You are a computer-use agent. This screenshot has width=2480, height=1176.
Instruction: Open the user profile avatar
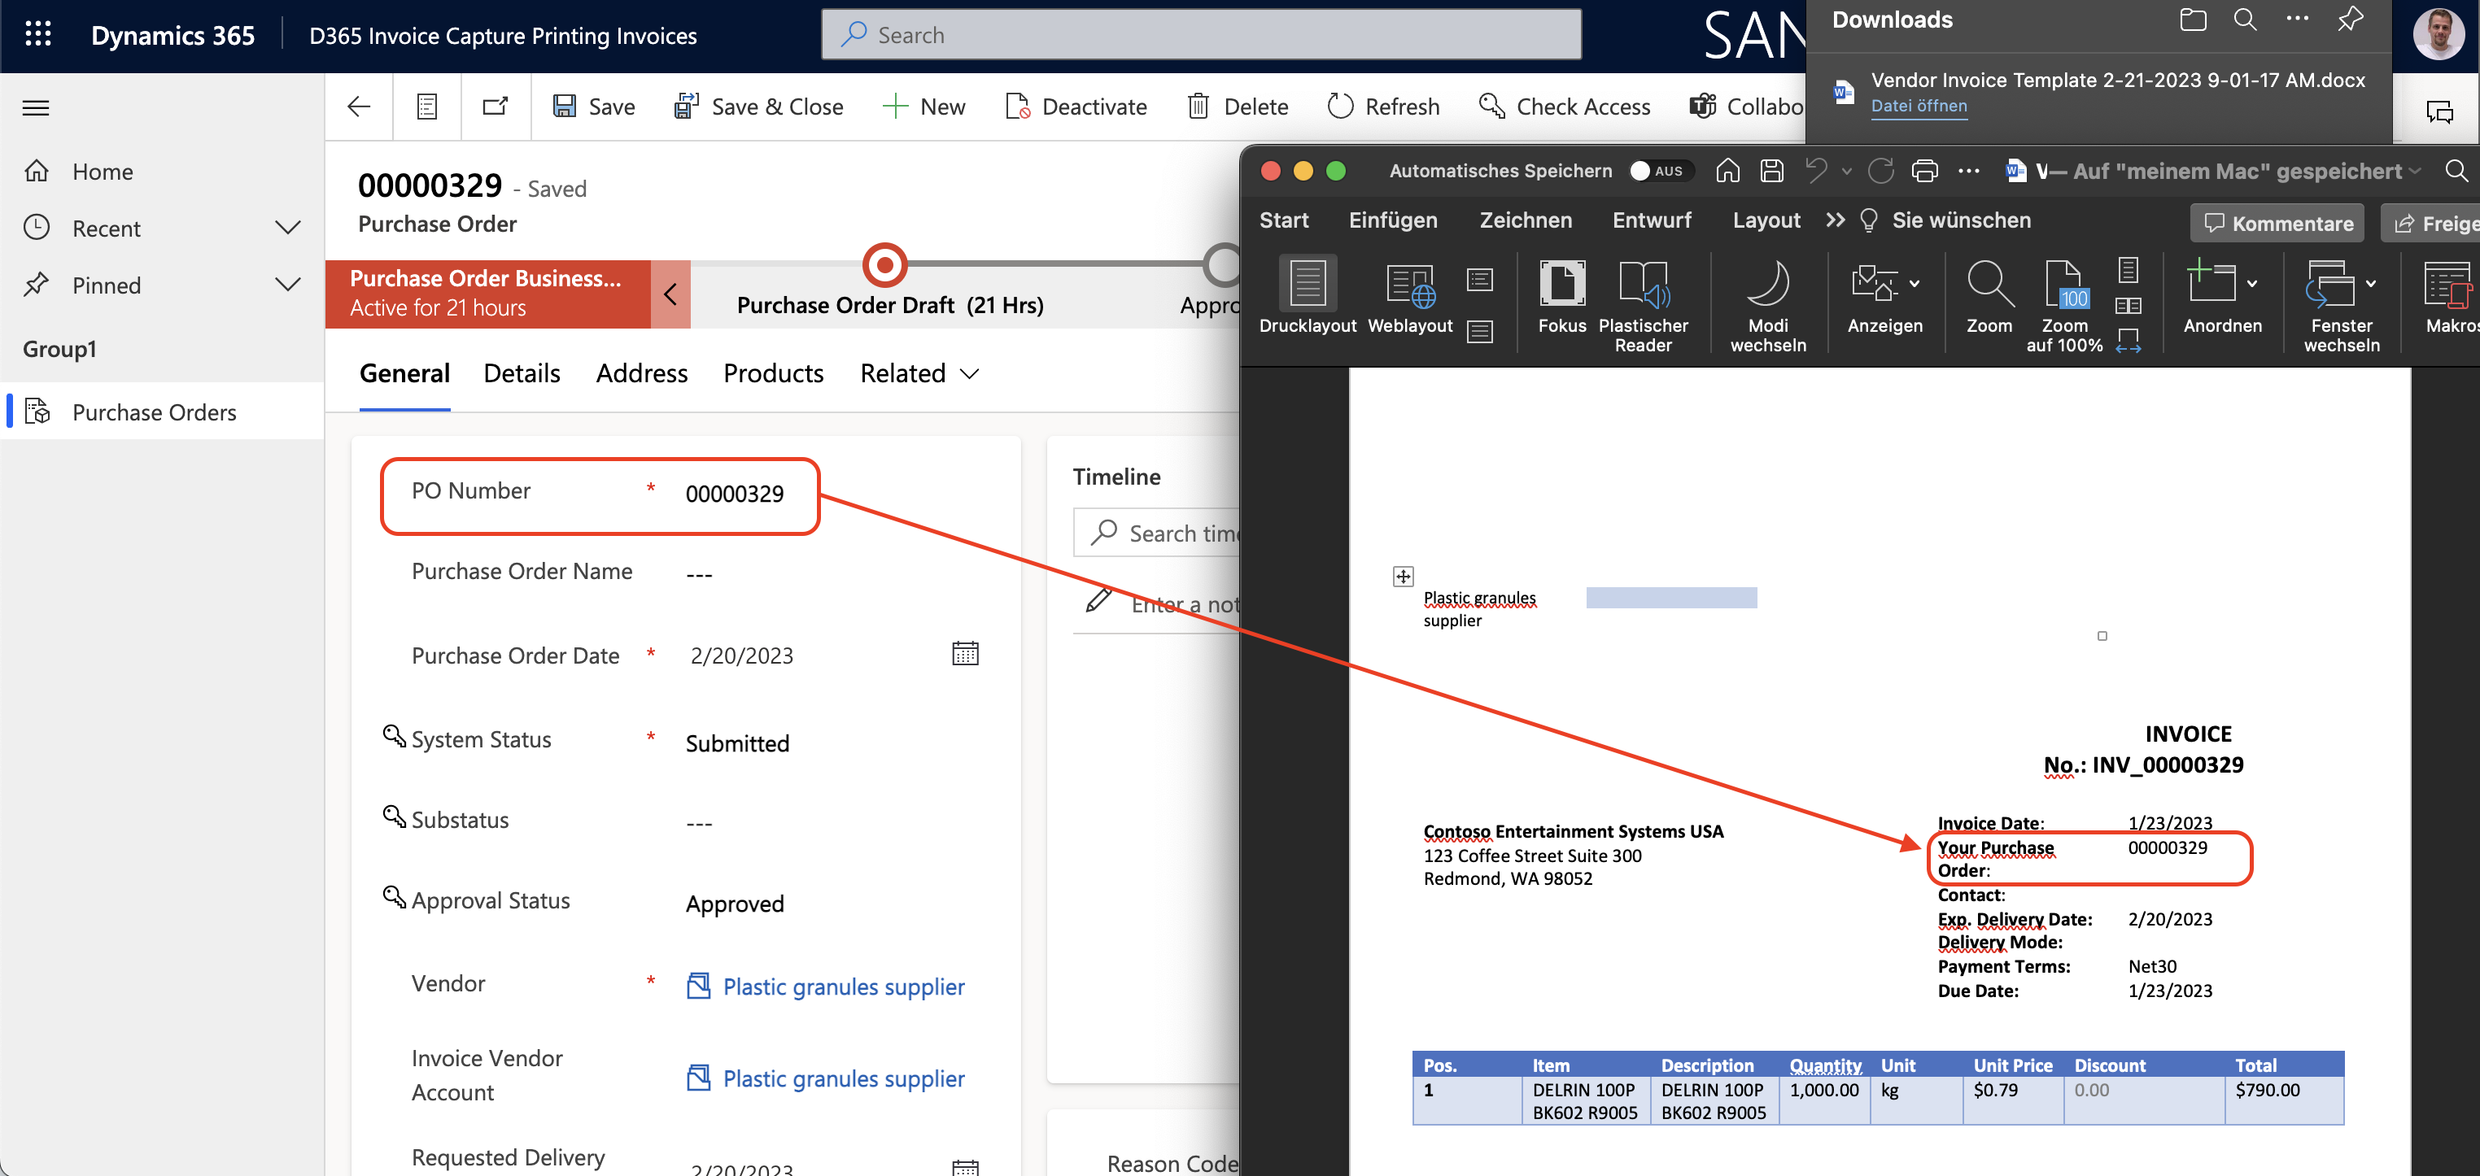2438,35
